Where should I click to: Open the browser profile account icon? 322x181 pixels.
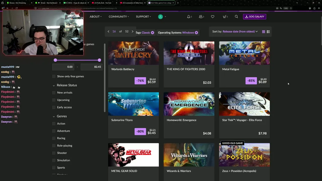(310, 8)
